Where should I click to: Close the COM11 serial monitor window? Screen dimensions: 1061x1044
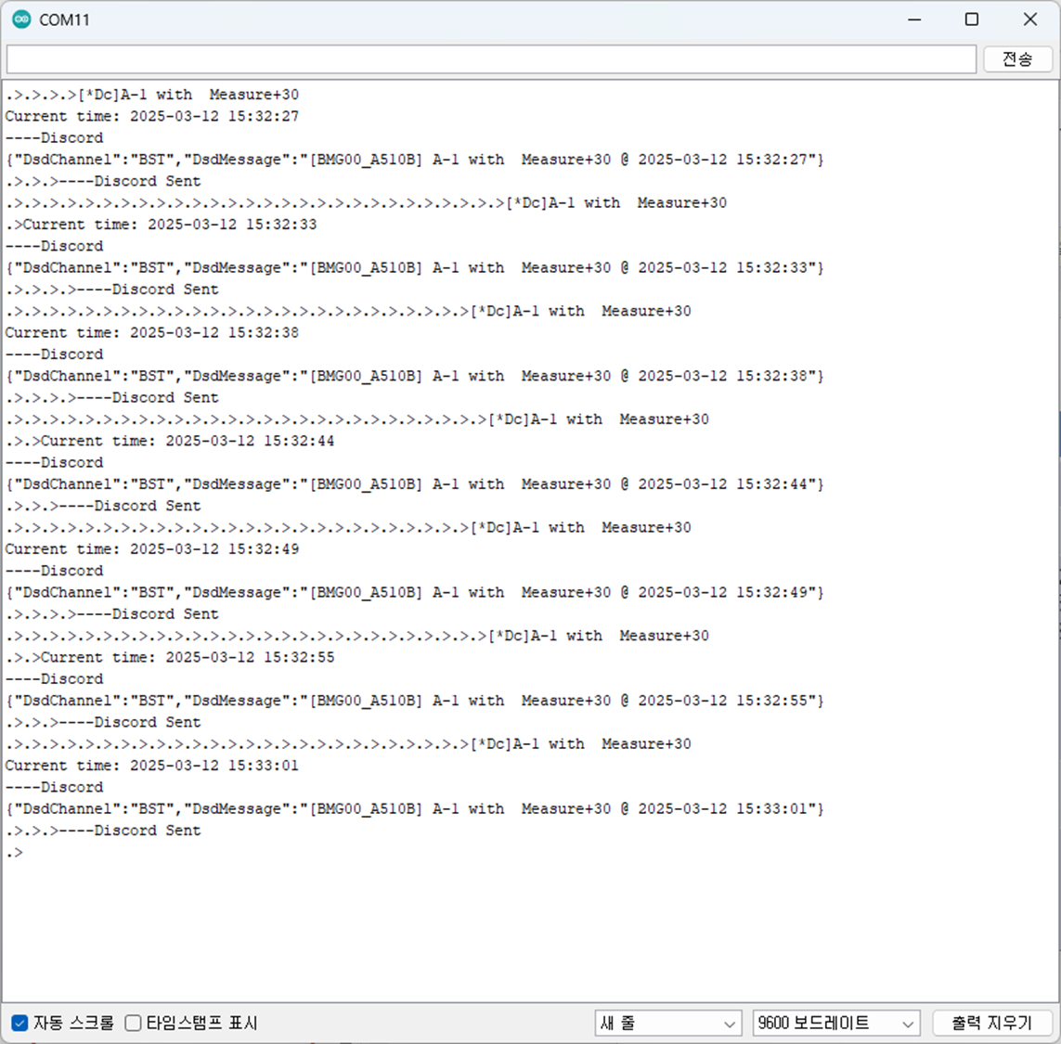point(1029,19)
